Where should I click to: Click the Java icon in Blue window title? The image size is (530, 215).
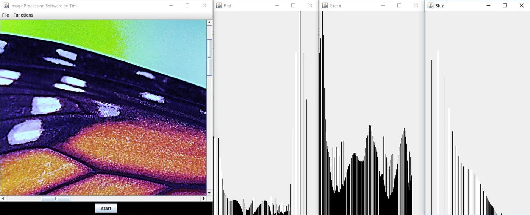430,6
